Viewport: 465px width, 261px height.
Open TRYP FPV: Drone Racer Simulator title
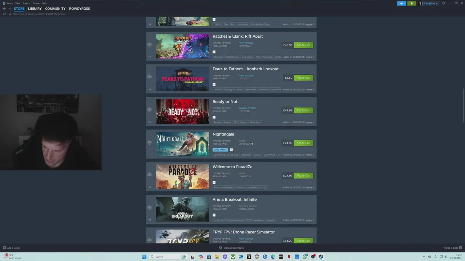(x=244, y=232)
